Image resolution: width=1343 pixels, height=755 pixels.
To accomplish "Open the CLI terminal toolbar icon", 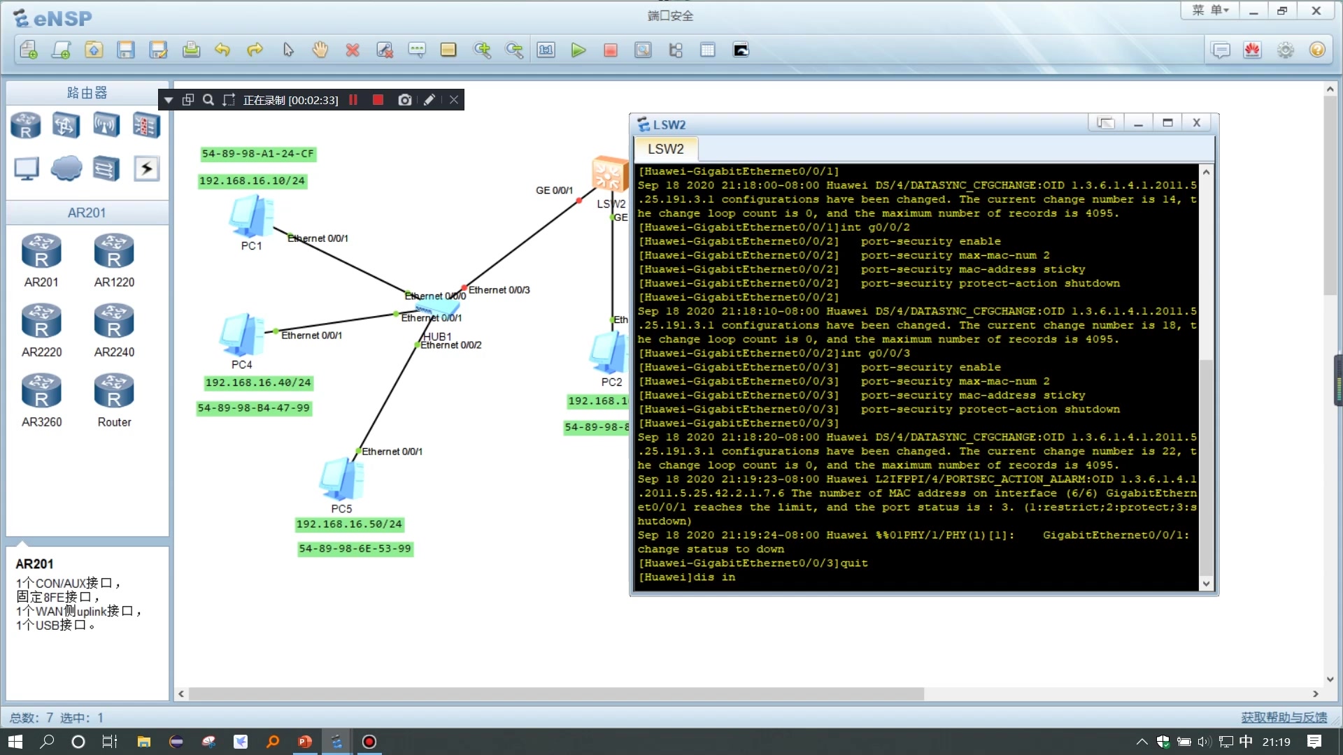I will tap(741, 50).
